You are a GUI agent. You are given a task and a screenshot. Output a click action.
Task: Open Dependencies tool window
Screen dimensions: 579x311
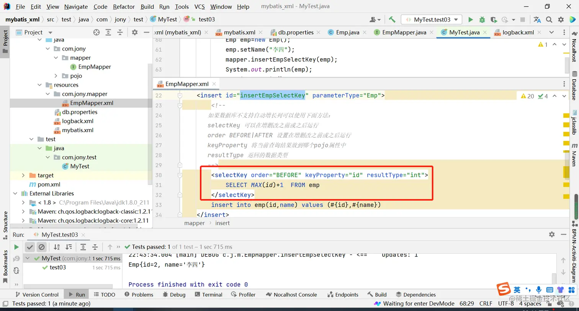pos(415,295)
